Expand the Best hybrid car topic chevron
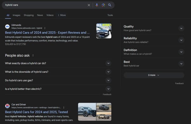The width and height of the screenshot is (191, 124). tap(181, 64)
